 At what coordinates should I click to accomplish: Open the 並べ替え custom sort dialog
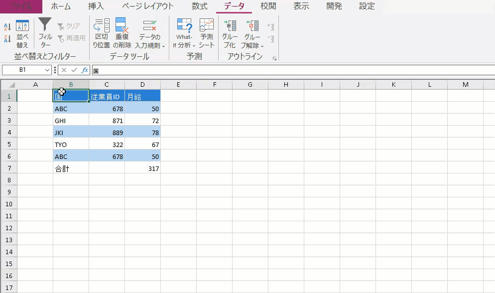coord(22,34)
